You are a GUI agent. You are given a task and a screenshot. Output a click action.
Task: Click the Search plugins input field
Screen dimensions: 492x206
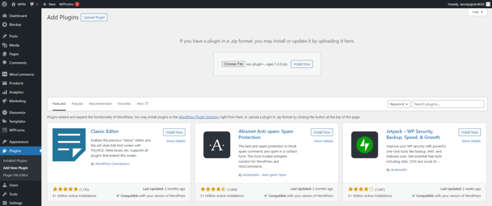tap(448, 104)
